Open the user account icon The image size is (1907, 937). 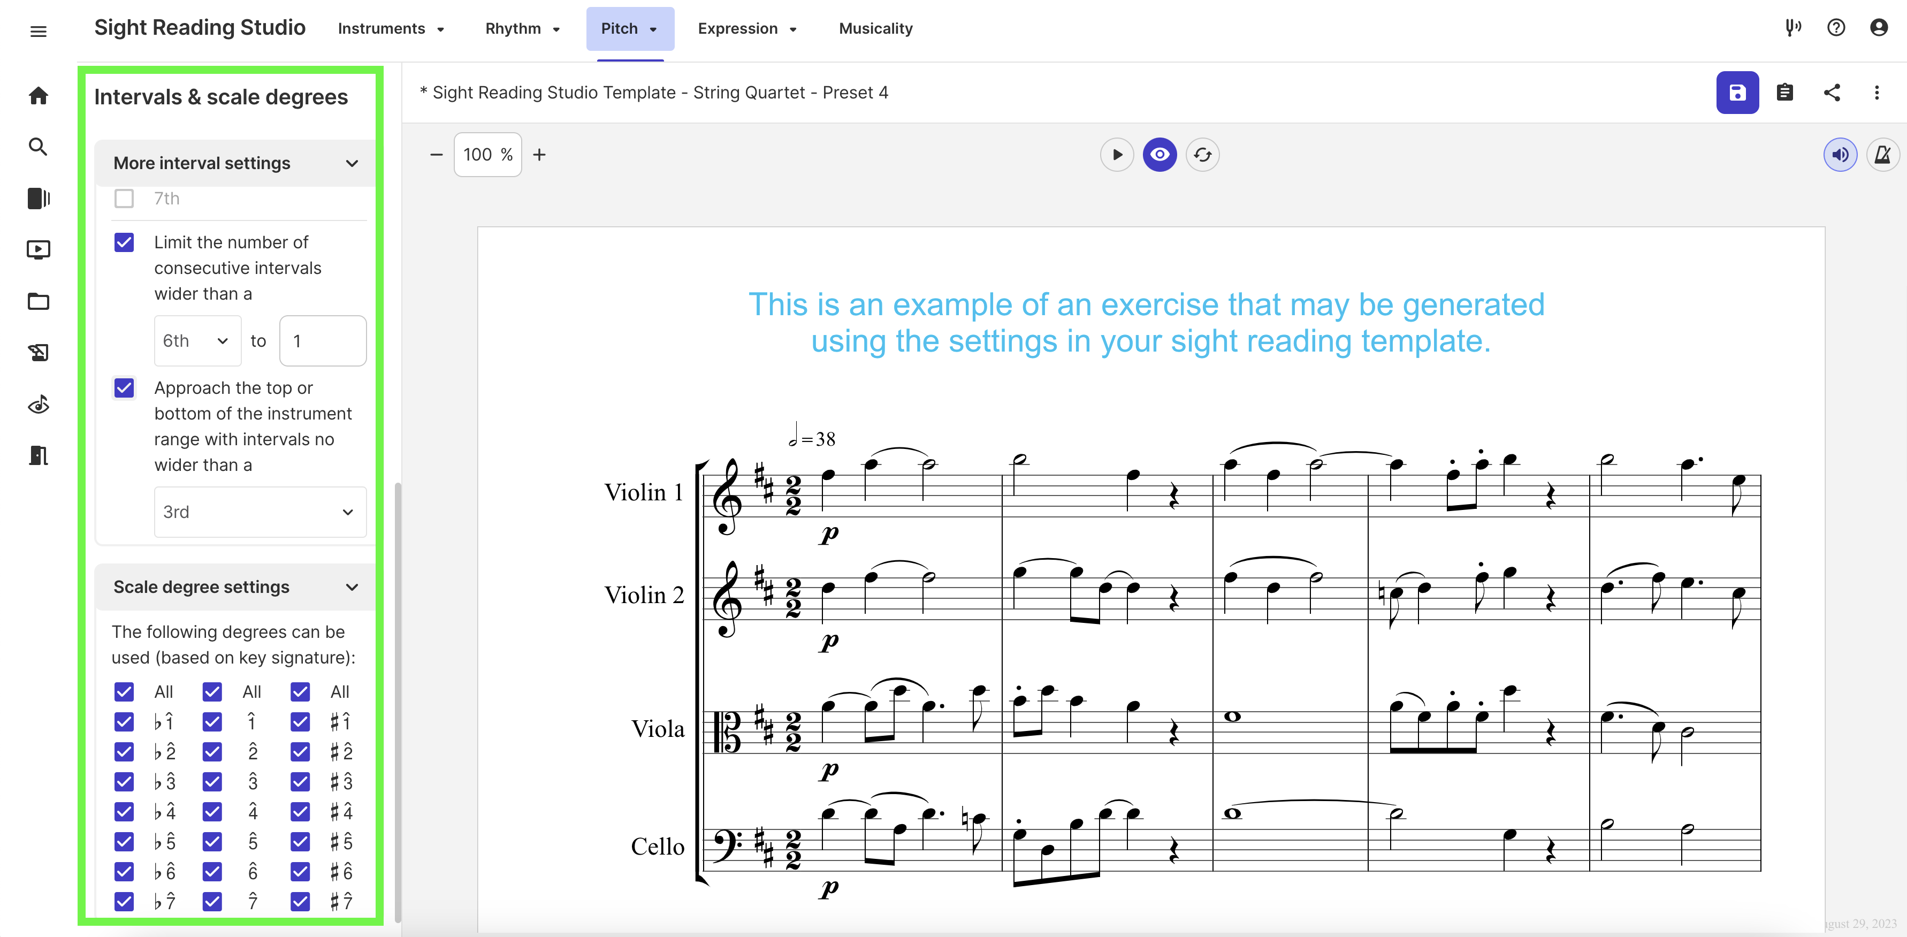coord(1879,28)
